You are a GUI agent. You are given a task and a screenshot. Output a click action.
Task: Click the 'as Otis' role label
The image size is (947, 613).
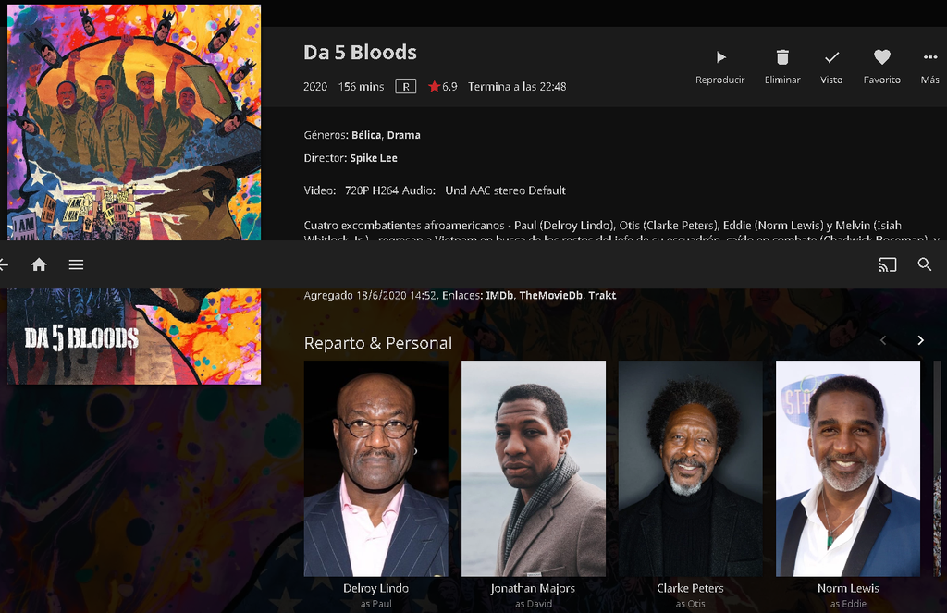[x=690, y=604]
